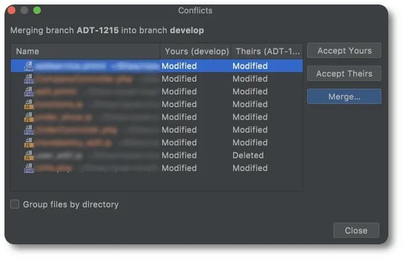Click the green macOS zoom button
Screen dimensions: 403x259
pyautogui.click(x=37, y=10)
